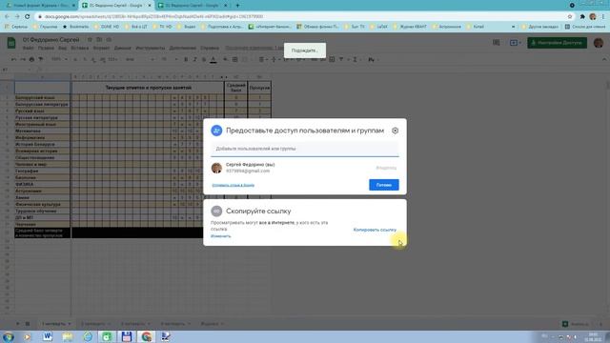Image resolution: width=610 pixels, height=343 pixels.
Task: Click the Paint format toolbar icon
Action: (41, 59)
